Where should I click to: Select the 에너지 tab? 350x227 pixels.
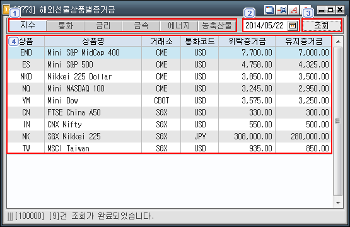(x=179, y=26)
